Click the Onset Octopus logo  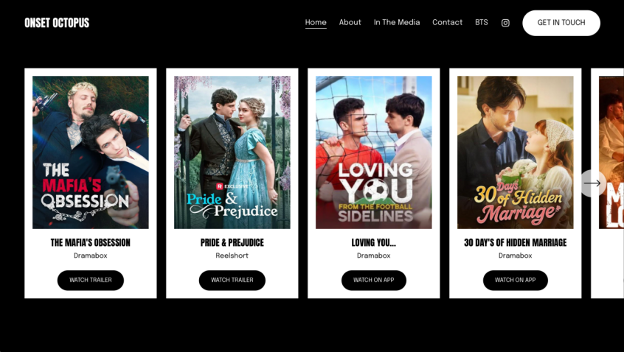[57, 23]
